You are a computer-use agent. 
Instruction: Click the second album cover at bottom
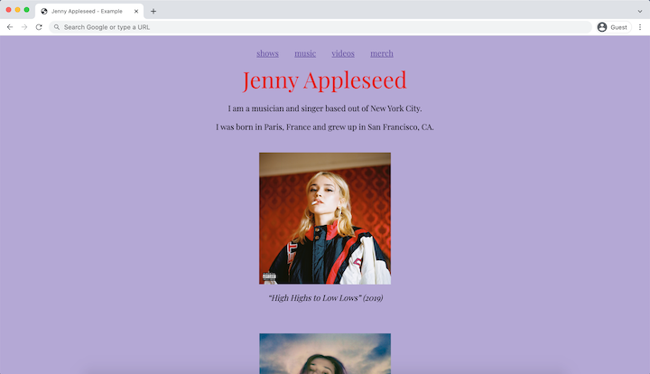325,354
